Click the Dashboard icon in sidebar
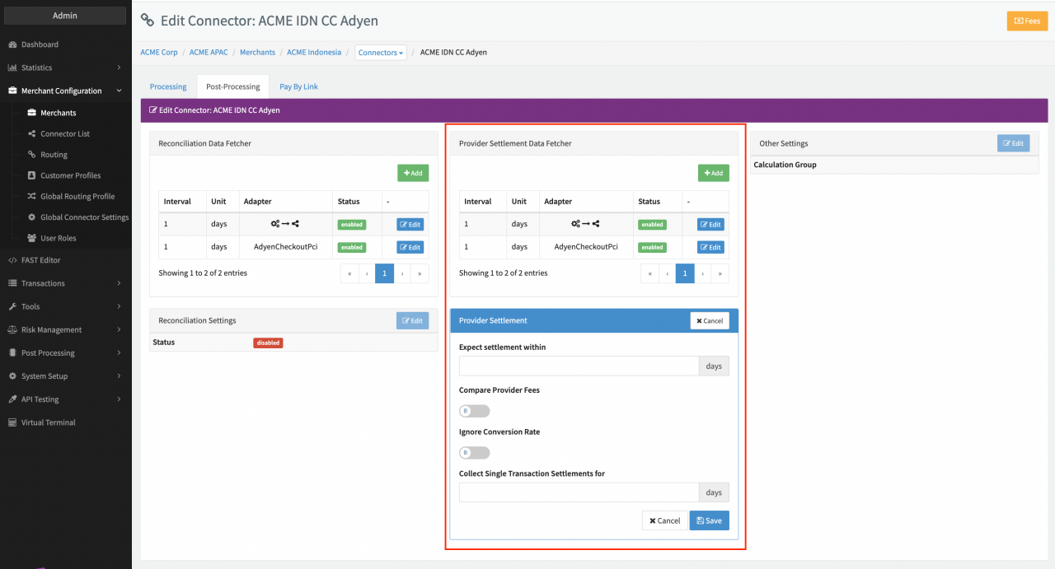 click(12, 44)
